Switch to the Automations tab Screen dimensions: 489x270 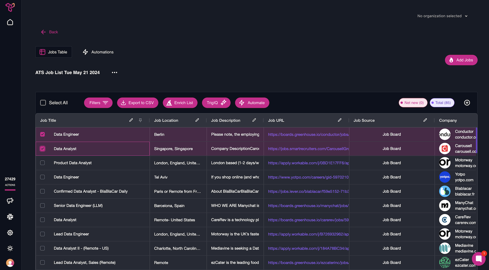pyautogui.click(x=98, y=52)
